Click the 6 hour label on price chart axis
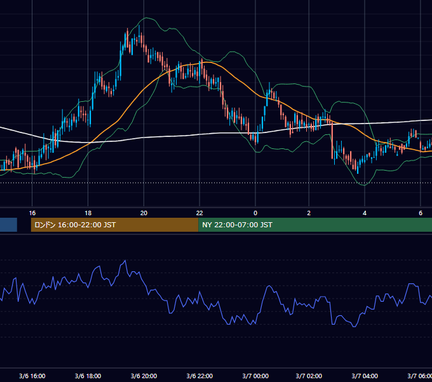 click(x=421, y=213)
